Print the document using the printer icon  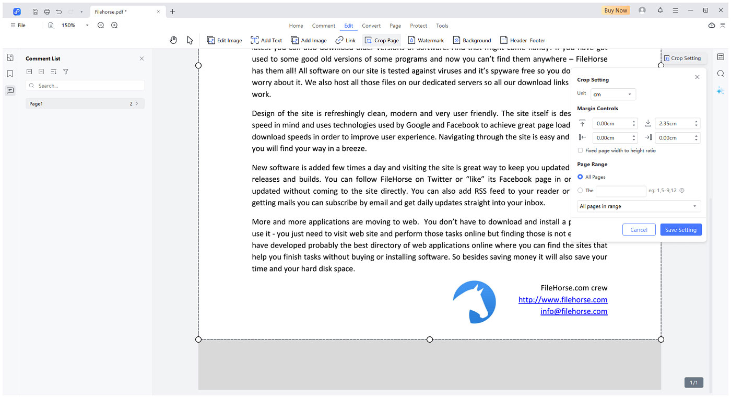(x=47, y=11)
